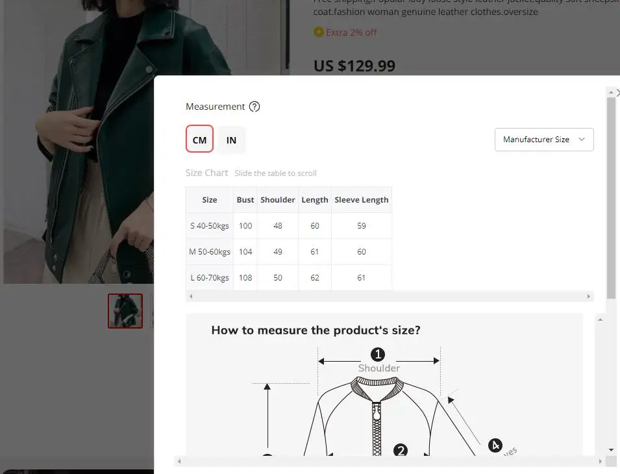Select CM measurement unit
Image resolution: width=620 pixels, height=474 pixels.
point(199,139)
